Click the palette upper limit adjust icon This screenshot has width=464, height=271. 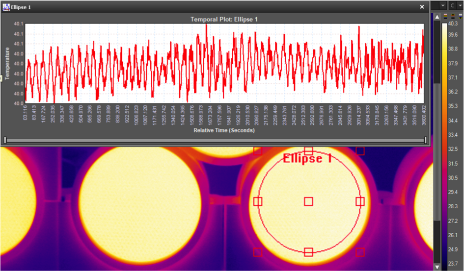click(453, 16)
